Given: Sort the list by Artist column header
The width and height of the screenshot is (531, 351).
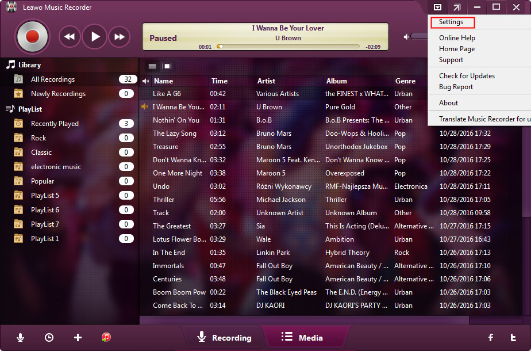Looking at the screenshot, I should pyautogui.click(x=266, y=81).
